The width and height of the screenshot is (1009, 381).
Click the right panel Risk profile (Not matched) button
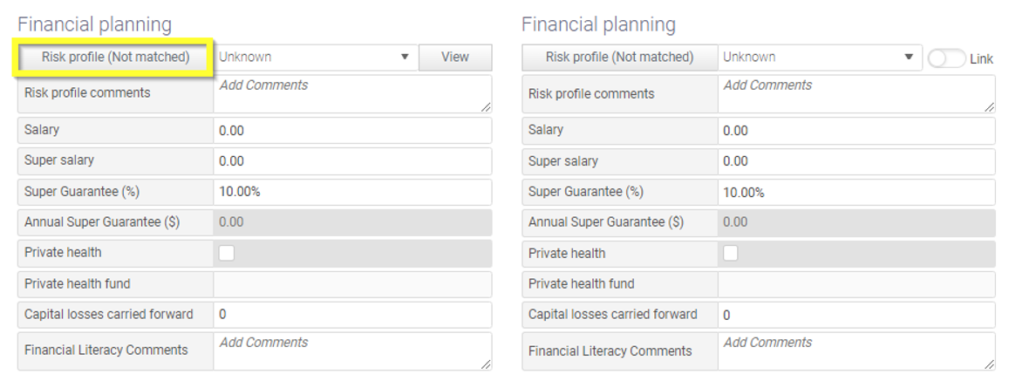tap(619, 58)
